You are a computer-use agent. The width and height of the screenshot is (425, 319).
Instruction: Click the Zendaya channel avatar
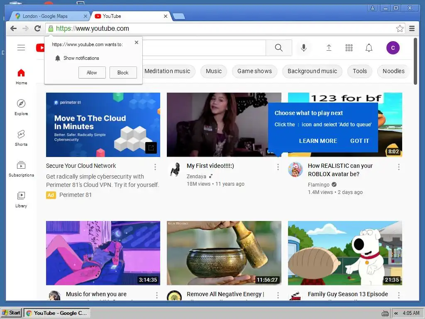tap(175, 169)
